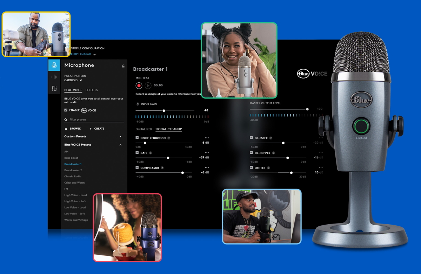Disable the Limiter checkbox
This screenshot has width=421, height=274.
coord(251,168)
